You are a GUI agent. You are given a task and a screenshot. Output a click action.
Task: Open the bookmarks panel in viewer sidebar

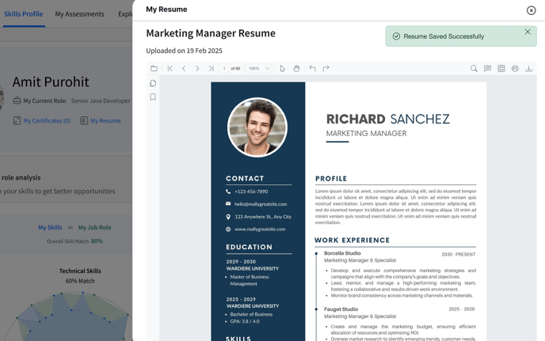(x=153, y=97)
